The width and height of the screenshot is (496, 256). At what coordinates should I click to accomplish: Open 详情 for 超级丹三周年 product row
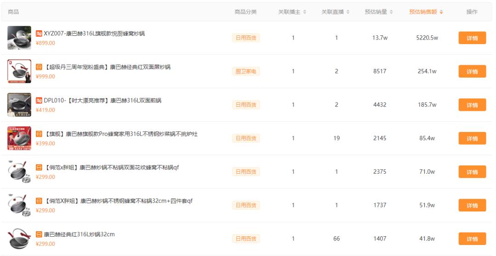[x=472, y=72]
